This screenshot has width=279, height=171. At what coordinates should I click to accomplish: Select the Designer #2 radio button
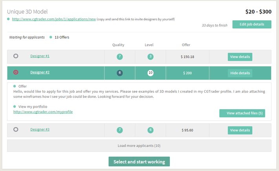click(x=16, y=72)
